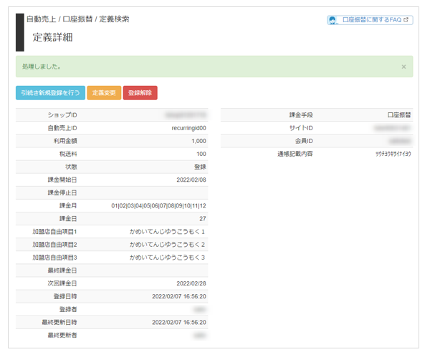The height and width of the screenshot is (352, 430).
Task: Click the orange 定義変更 button
Action: [x=104, y=93]
